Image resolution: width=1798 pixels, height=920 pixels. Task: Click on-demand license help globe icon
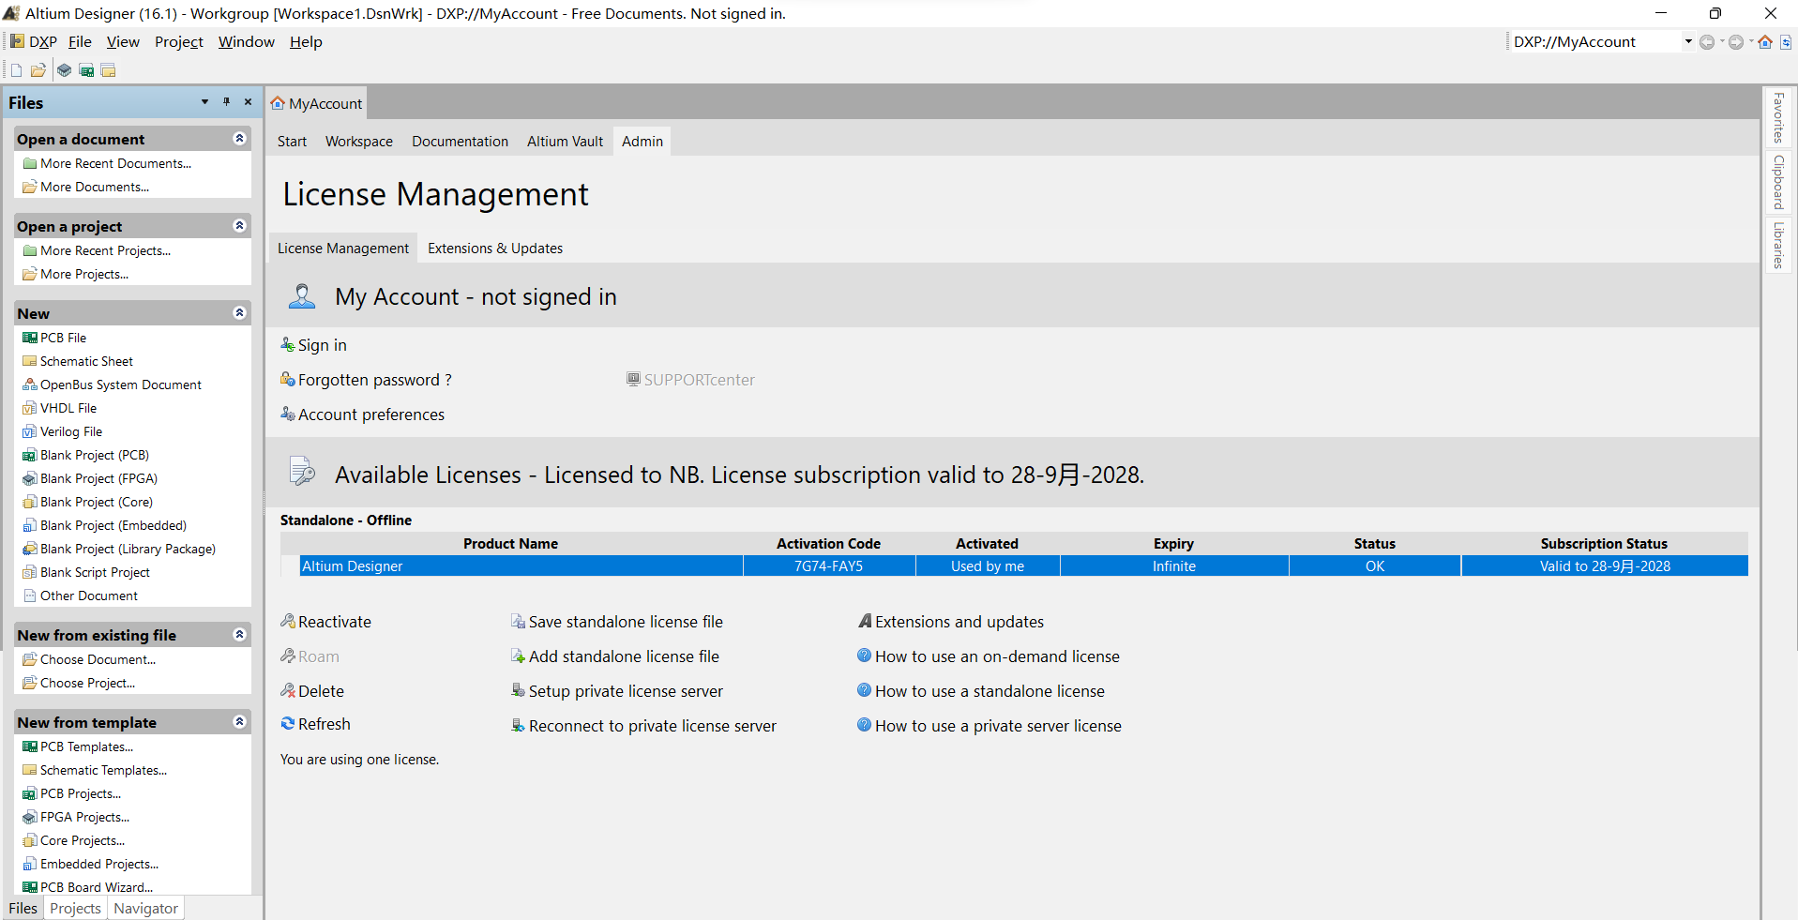coord(864,656)
